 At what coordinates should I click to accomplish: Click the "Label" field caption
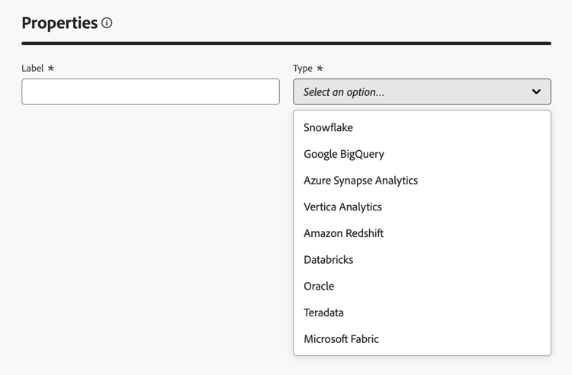tap(33, 69)
